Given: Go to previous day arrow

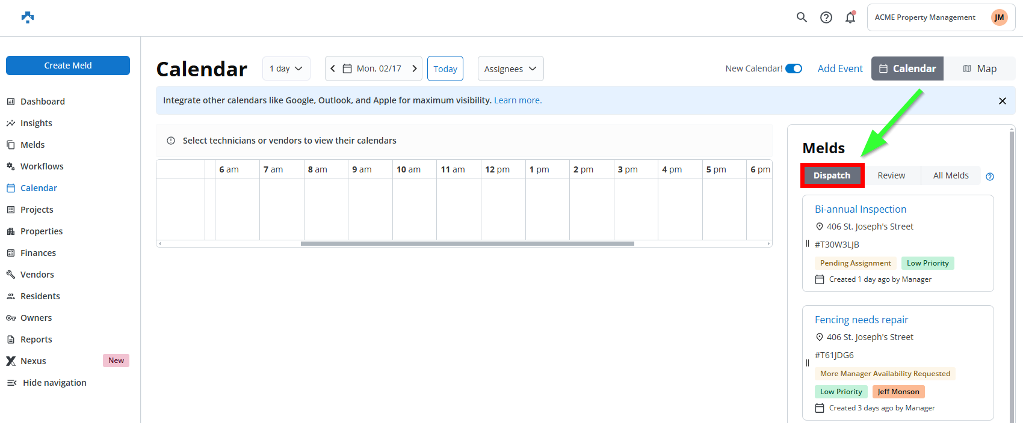Looking at the screenshot, I should 333,68.
